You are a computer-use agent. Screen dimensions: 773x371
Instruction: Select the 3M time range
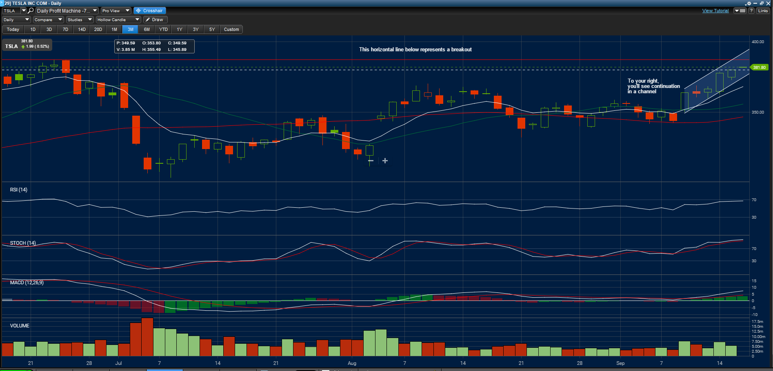click(x=131, y=29)
